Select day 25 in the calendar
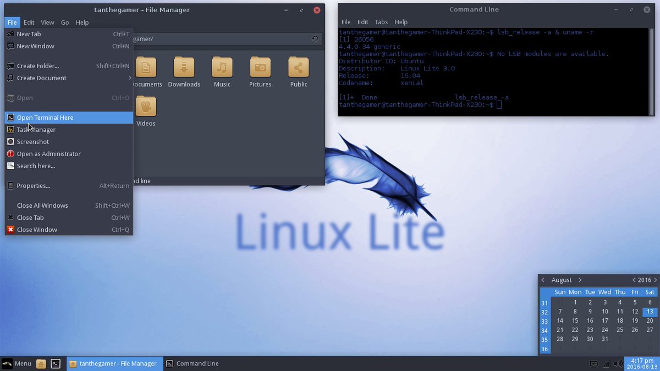The height and width of the screenshot is (371, 660). [620, 330]
